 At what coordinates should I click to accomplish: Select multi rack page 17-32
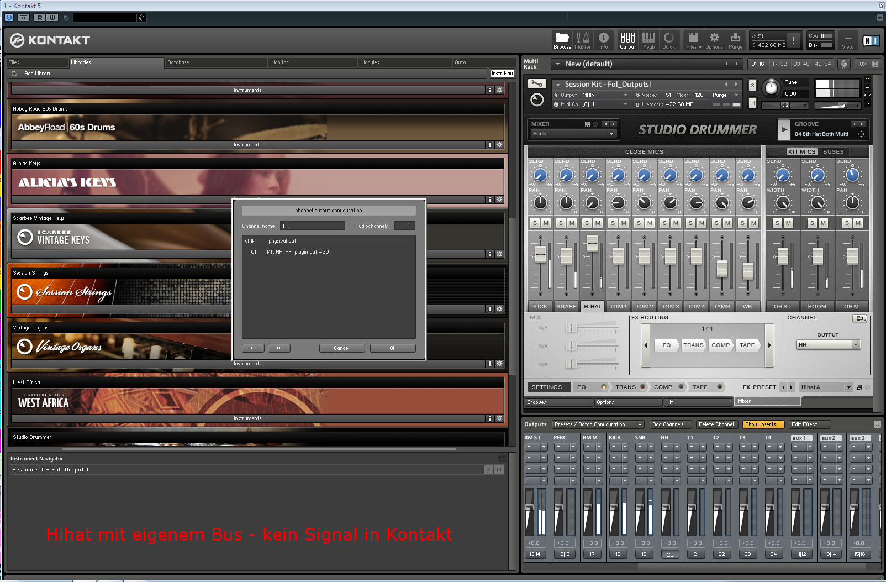(x=779, y=64)
